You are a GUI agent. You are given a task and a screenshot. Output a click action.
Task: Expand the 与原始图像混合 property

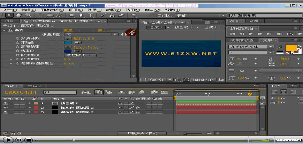11,63
